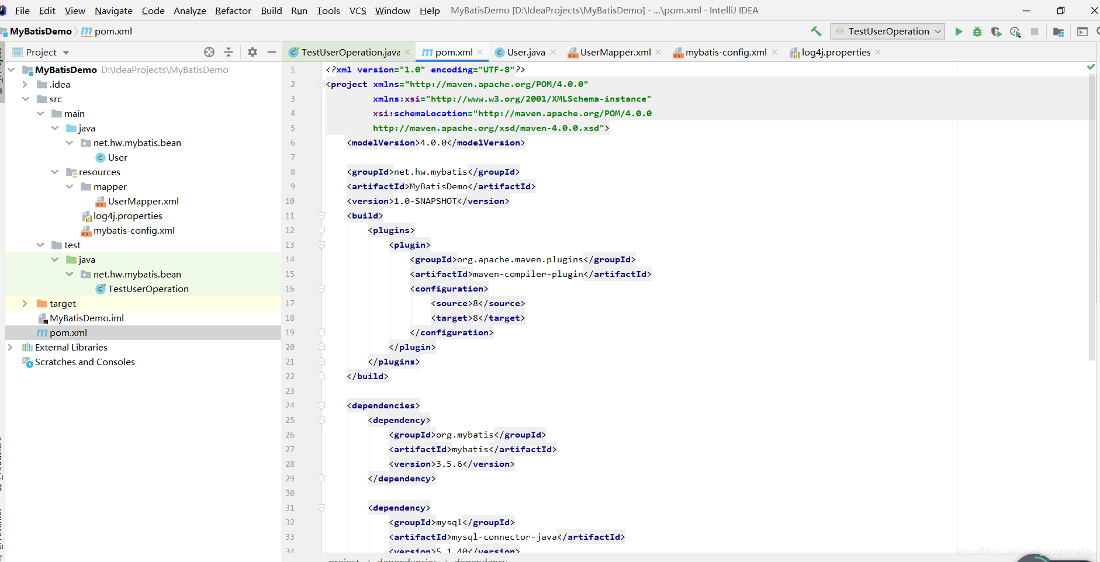Image resolution: width=1100 pixels, height=562 pixels.
Task: Select User class in project tree
Action: click(117, 157)
